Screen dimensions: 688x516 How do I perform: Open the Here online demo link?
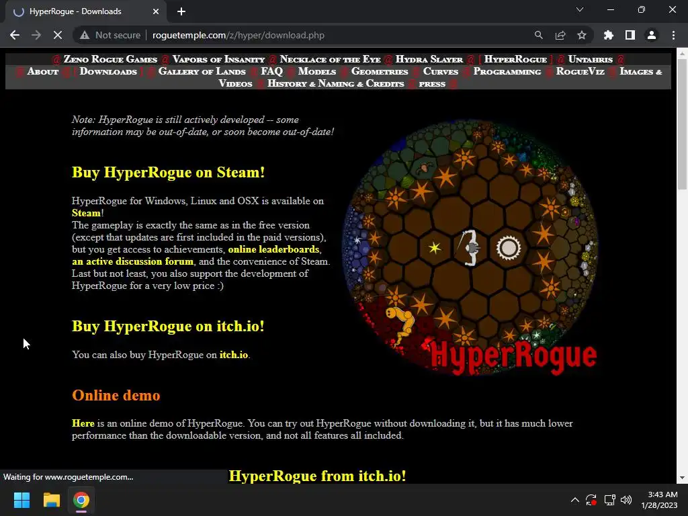pyautogui.click(x=83, y=423)
